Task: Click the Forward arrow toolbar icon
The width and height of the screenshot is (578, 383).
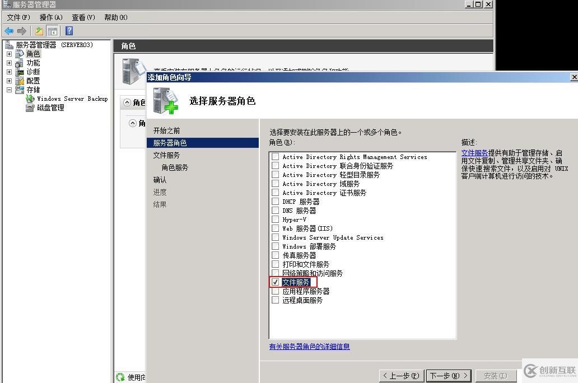Action: coord(22,31)
